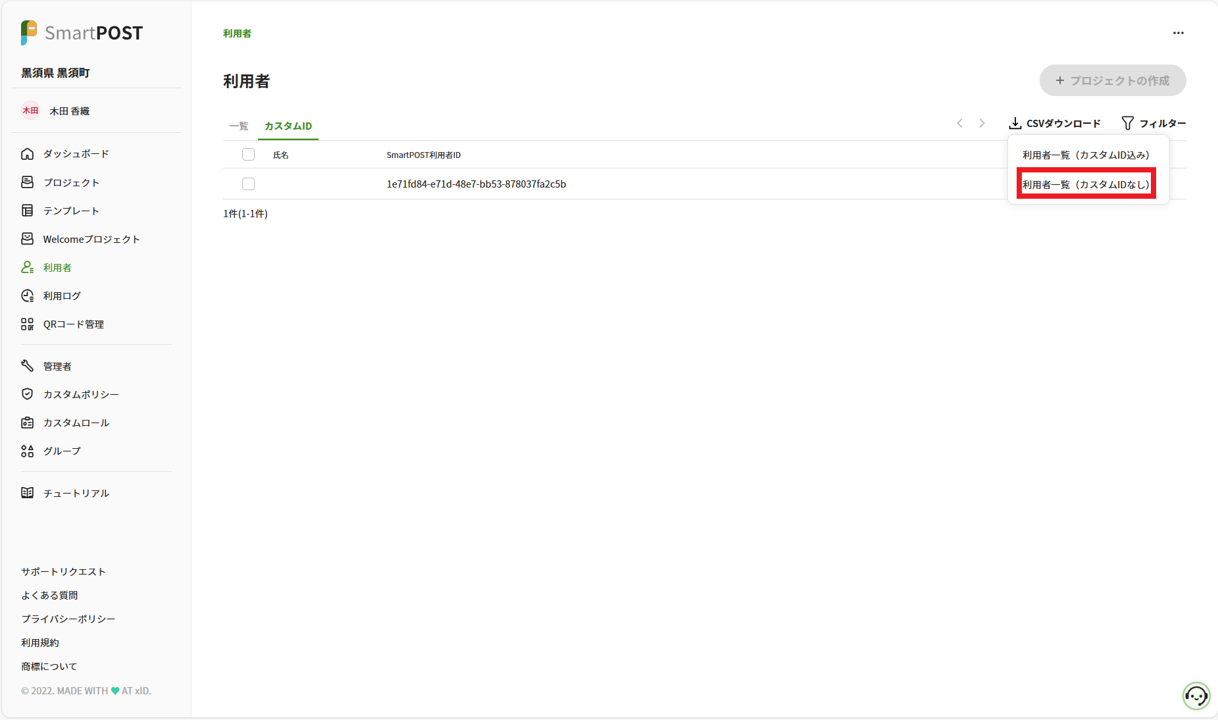
Task: Open the QR code management icon
Action: (27, 324)
